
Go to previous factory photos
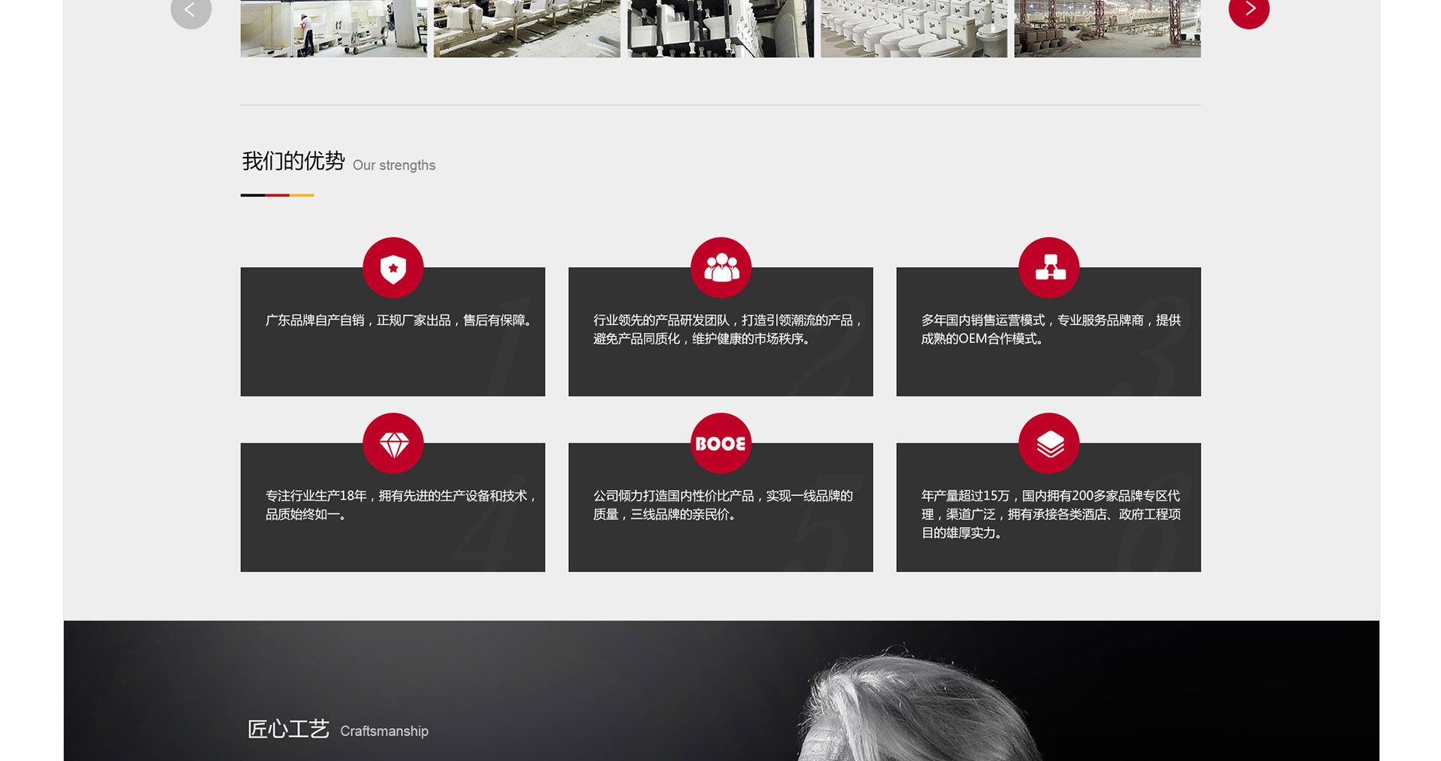[191, 11]
